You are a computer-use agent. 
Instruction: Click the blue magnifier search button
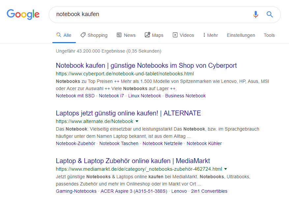point(270,14)
